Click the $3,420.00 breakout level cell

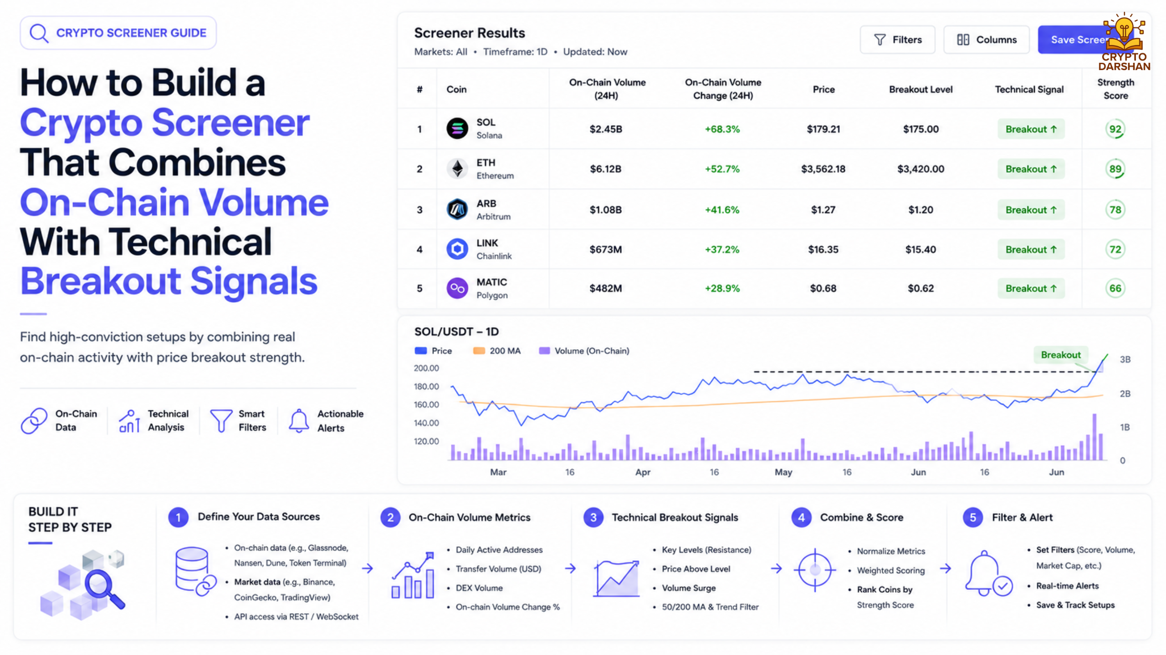pyautogui.click(x=921, y=169)
